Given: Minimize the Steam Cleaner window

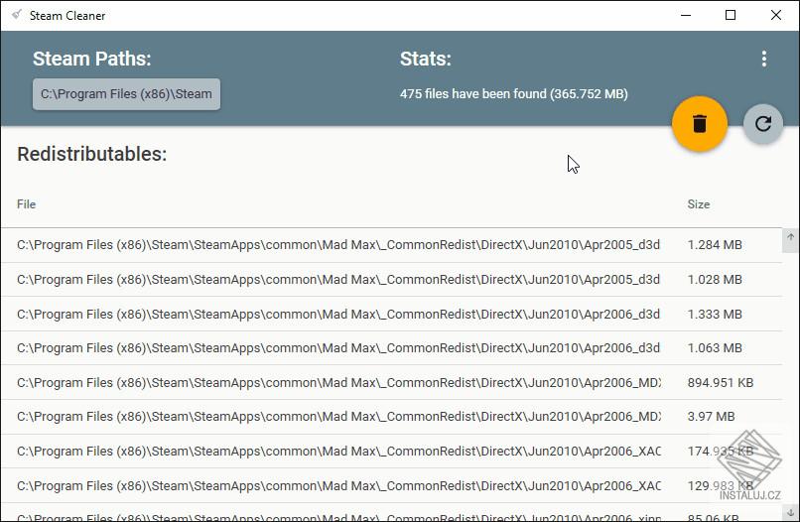Looking at the screenshot, I should [x=686, y=15].
